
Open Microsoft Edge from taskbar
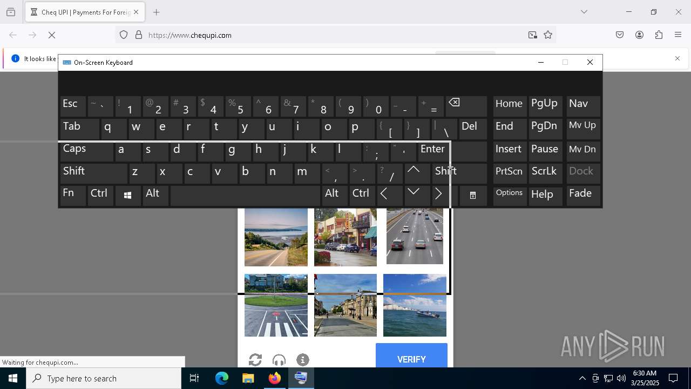coord(222,378)
